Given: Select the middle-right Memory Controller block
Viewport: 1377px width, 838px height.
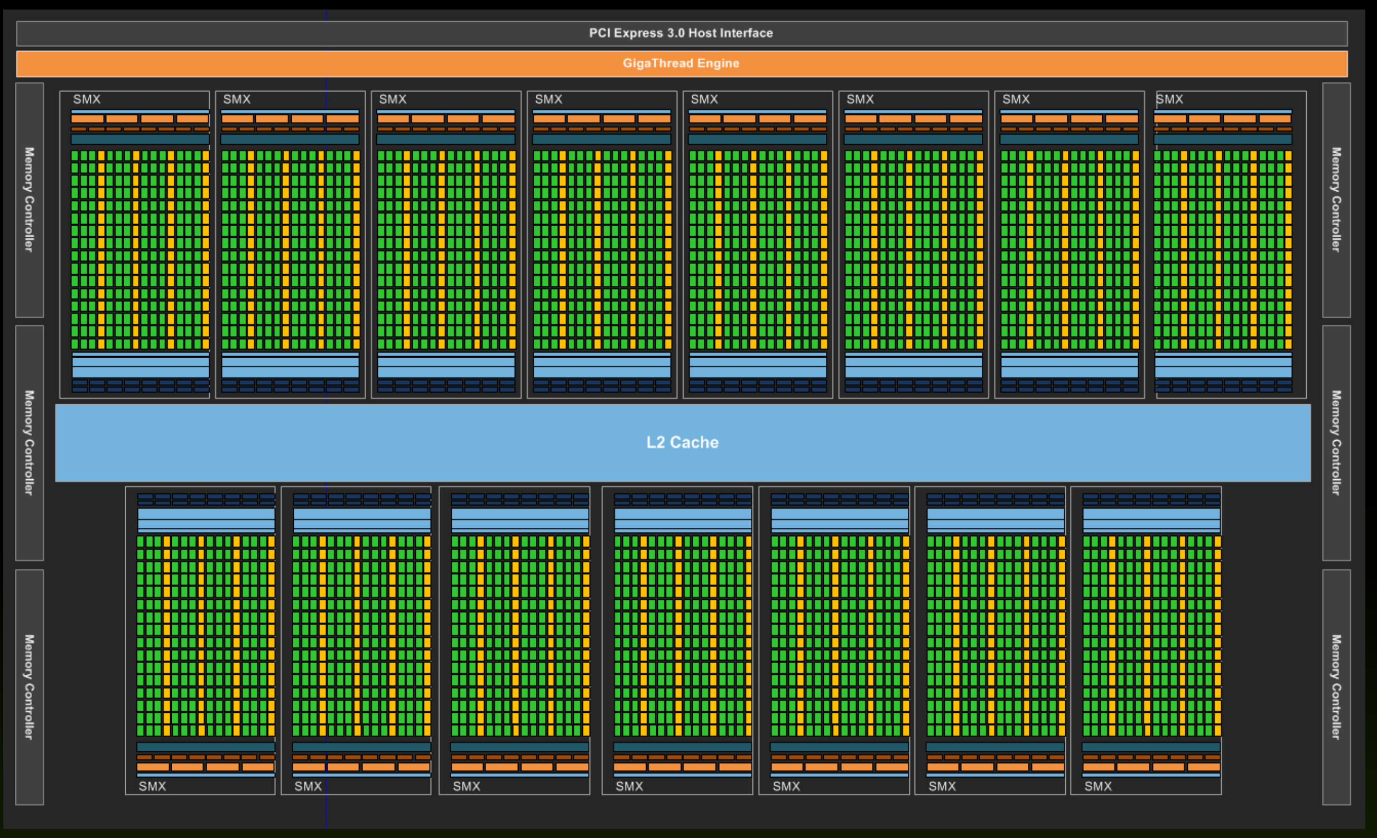Looking at the screenshot, I should tap(1336, 442).
